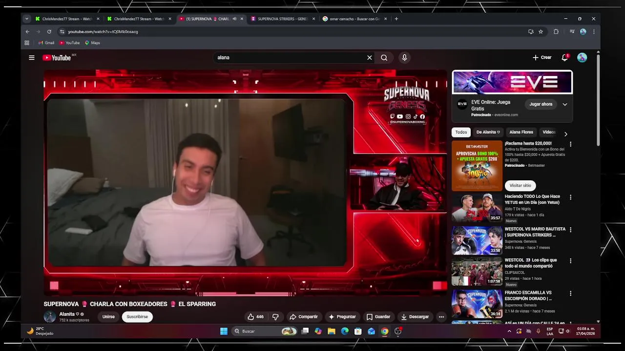Click the Unirse membership button
The height and width of the screenshot is (351, 625).
click(x=108, y=317)
